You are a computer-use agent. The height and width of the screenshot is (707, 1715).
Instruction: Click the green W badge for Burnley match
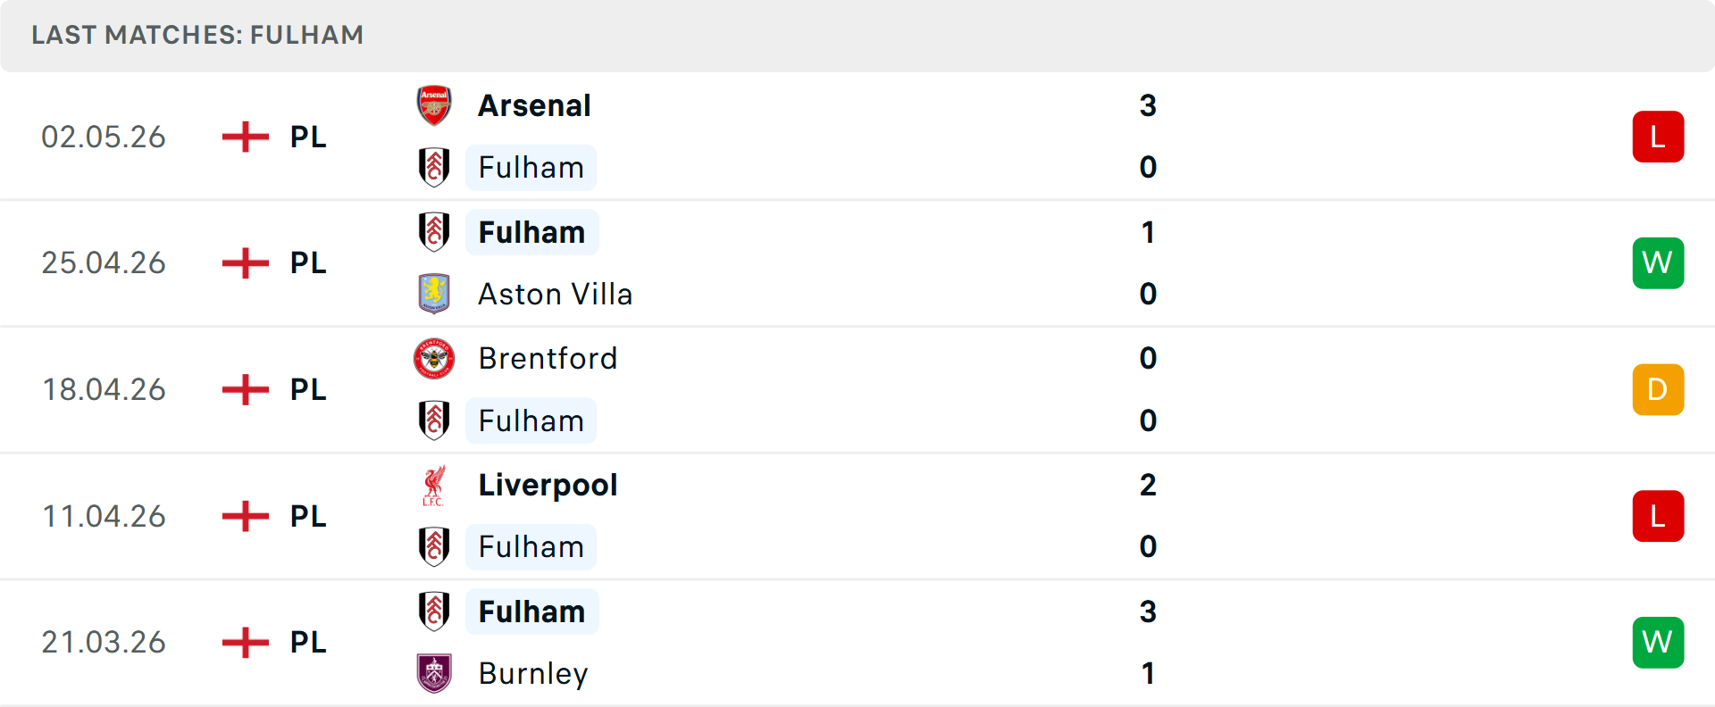pyautogui.click(x=1658, y=642)
